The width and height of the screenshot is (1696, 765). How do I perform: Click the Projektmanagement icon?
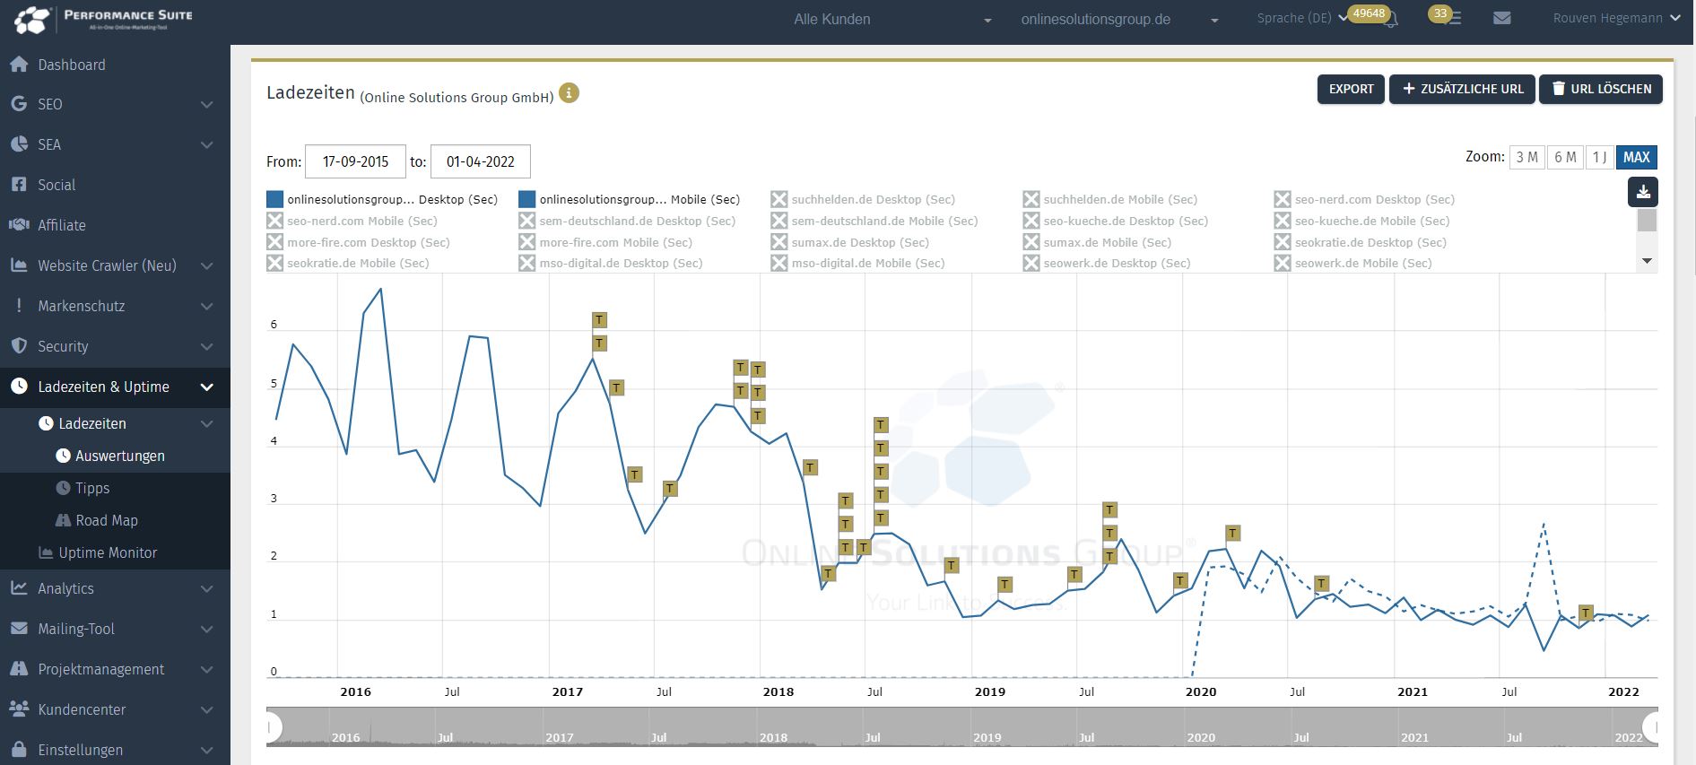(19, 669)
